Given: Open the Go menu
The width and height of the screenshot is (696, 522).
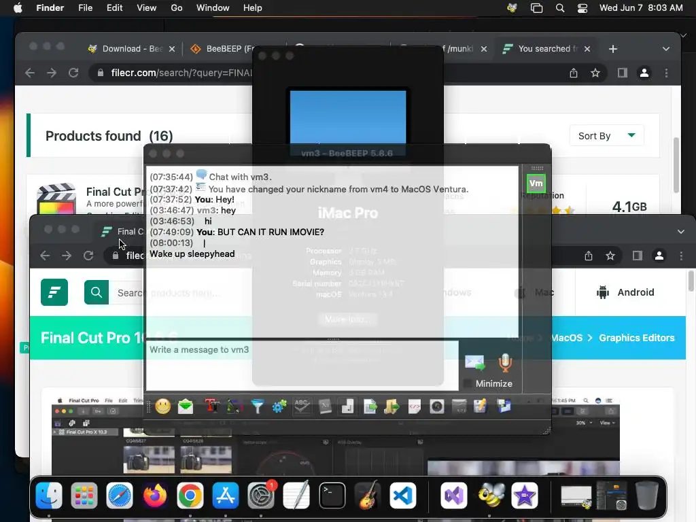Looking at the screenshot, I should [176, 8].
